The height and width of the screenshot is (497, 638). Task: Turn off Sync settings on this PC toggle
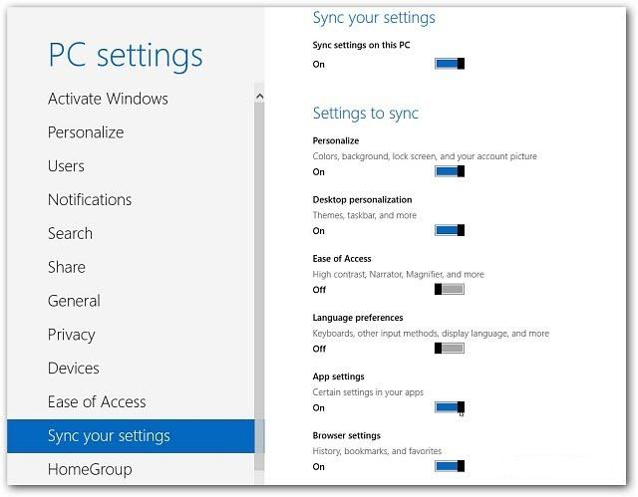point(450,64)
